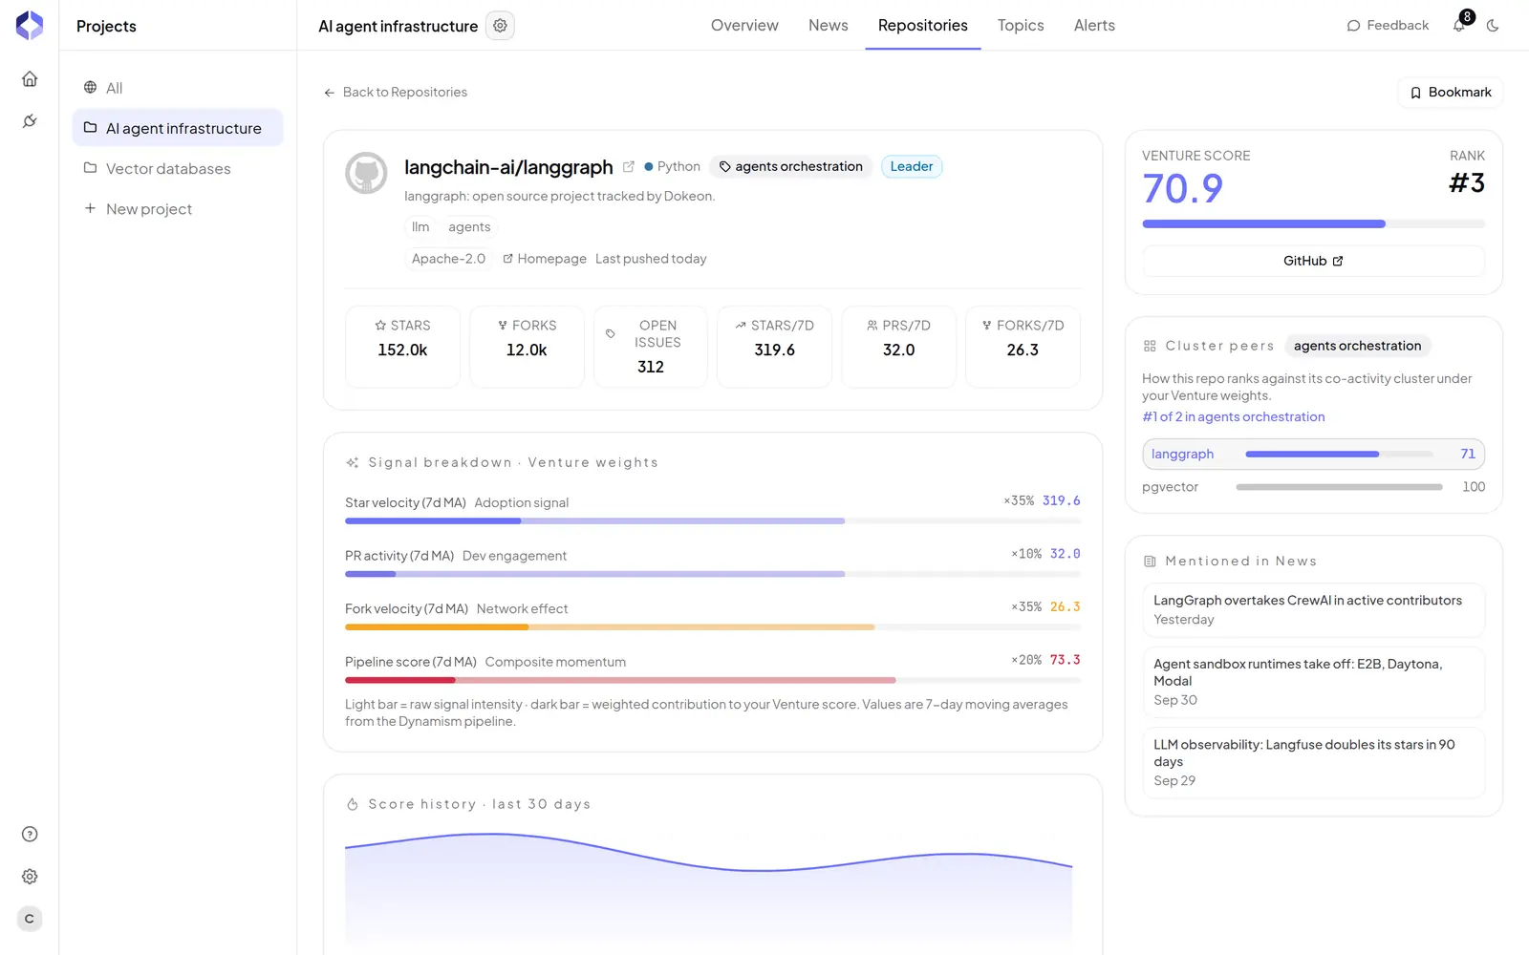Viewport: 1529px width, 955px height.
Task: Go back to Repositories
Action: click(x=396, y=93)
